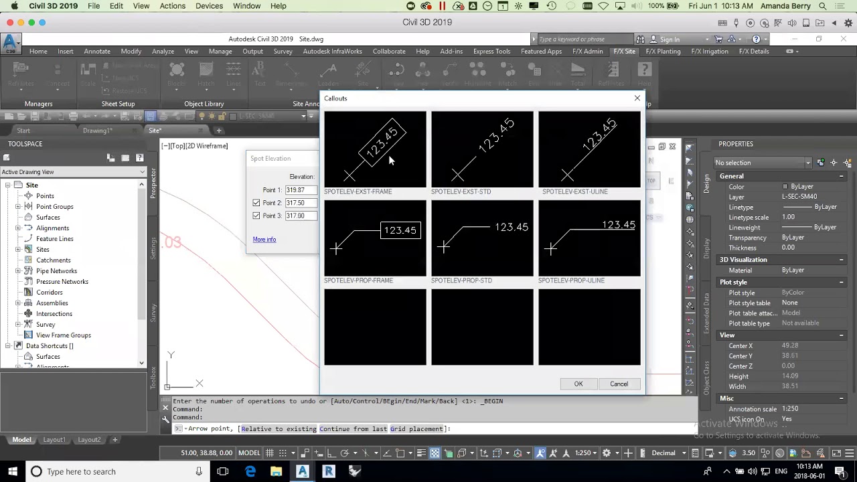Open the F/X Planting ribbon tab
This screenshot has width=857, height=482.
(x=663, y=52)
